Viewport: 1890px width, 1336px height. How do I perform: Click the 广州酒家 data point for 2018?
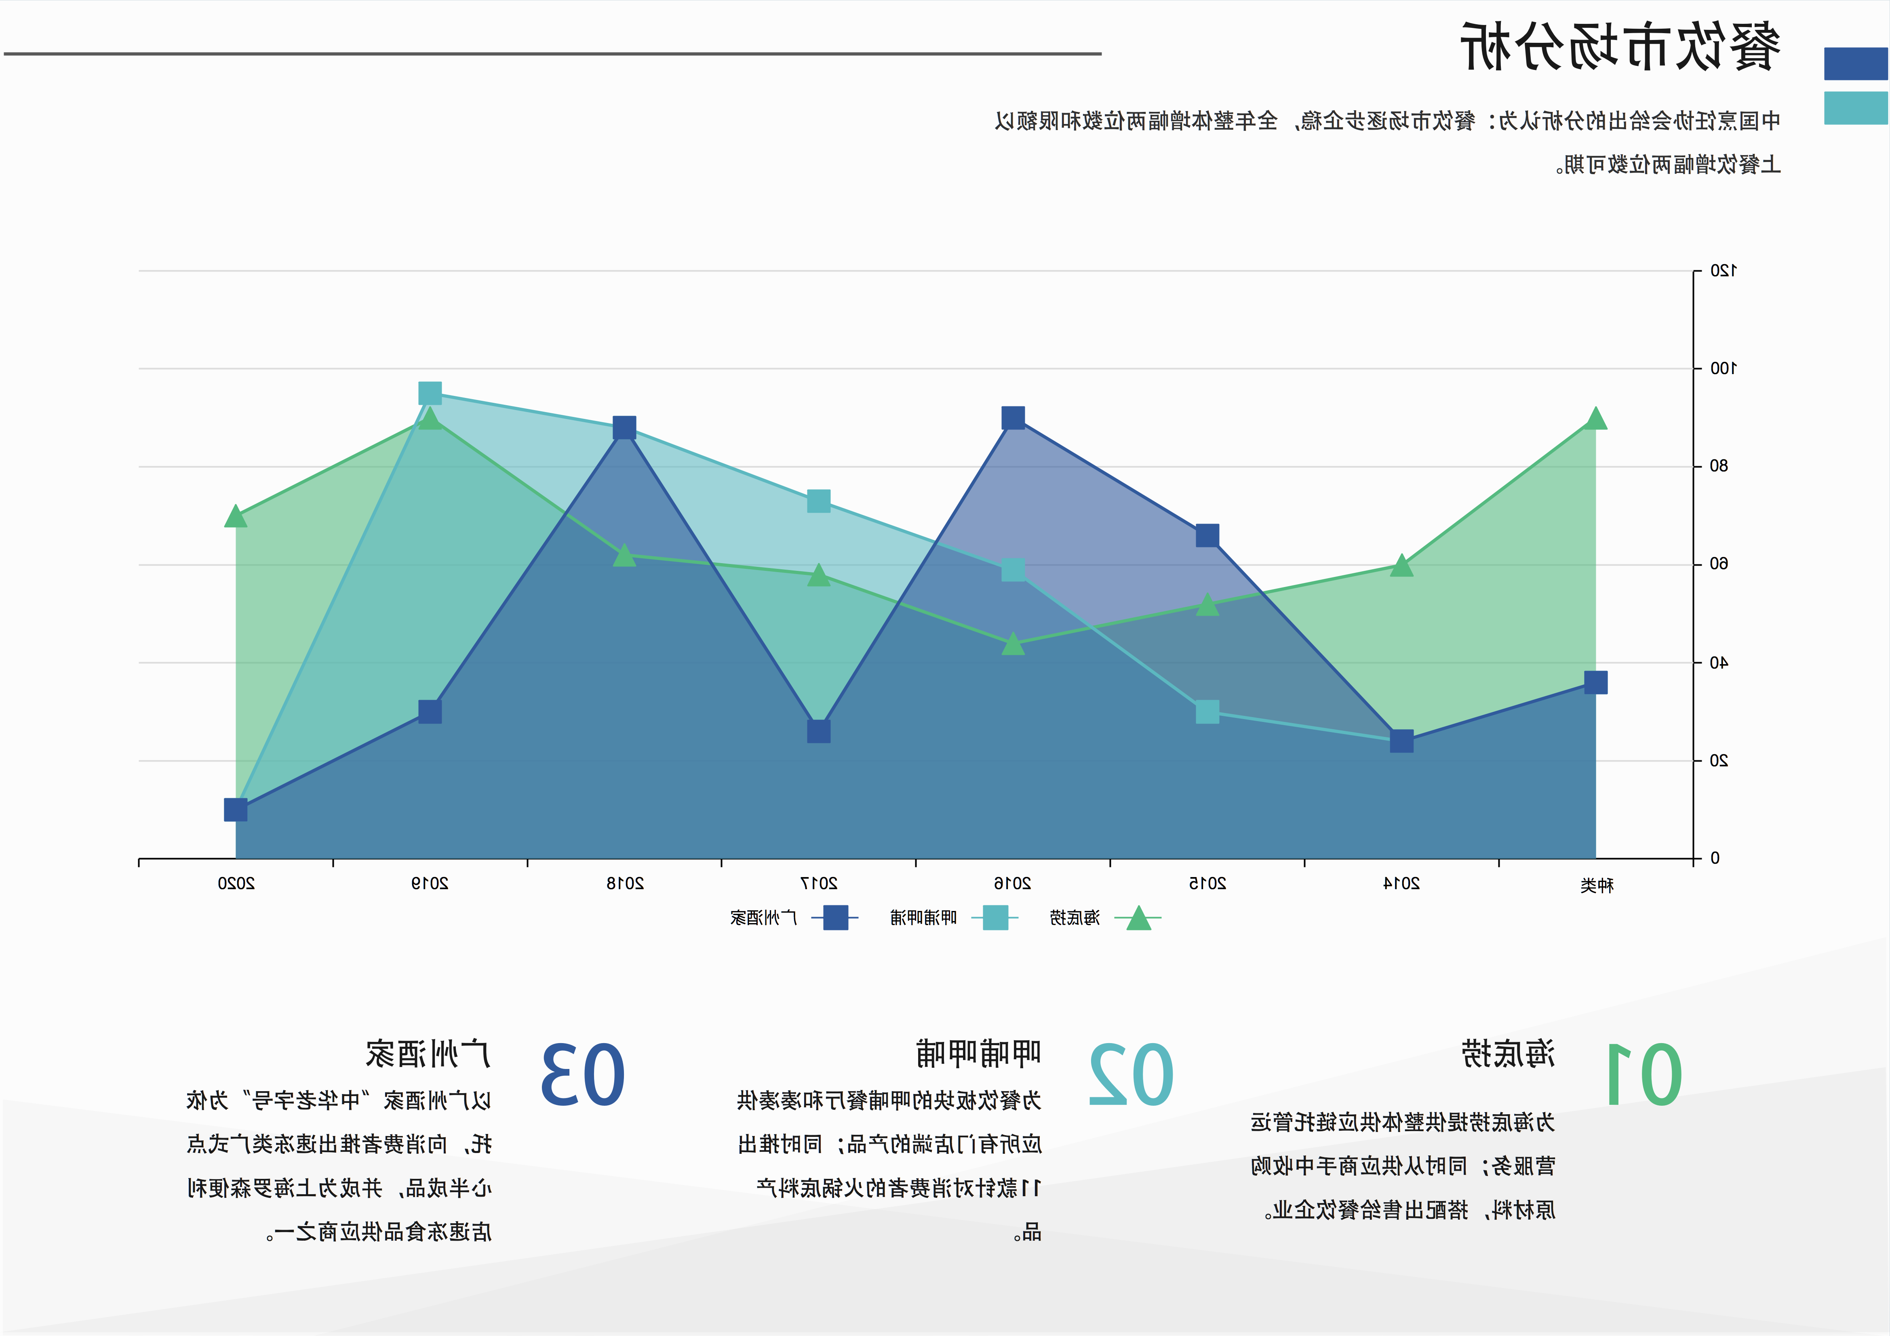click(x=625, y=428)
